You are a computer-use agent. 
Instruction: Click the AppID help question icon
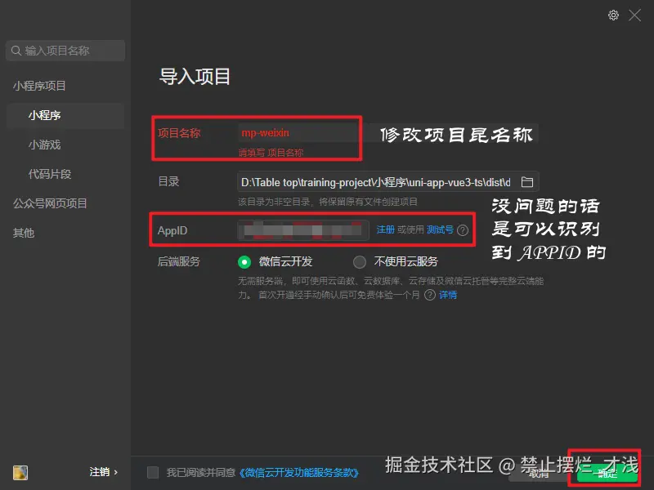[x=463, y=230]
